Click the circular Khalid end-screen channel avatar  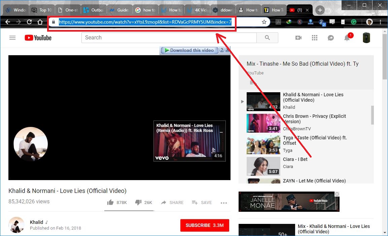coord(31,144)
